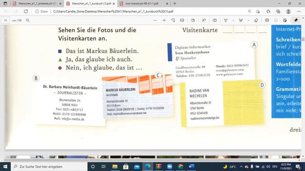Open Cortana circle on taskbar

tap(93, 167)
